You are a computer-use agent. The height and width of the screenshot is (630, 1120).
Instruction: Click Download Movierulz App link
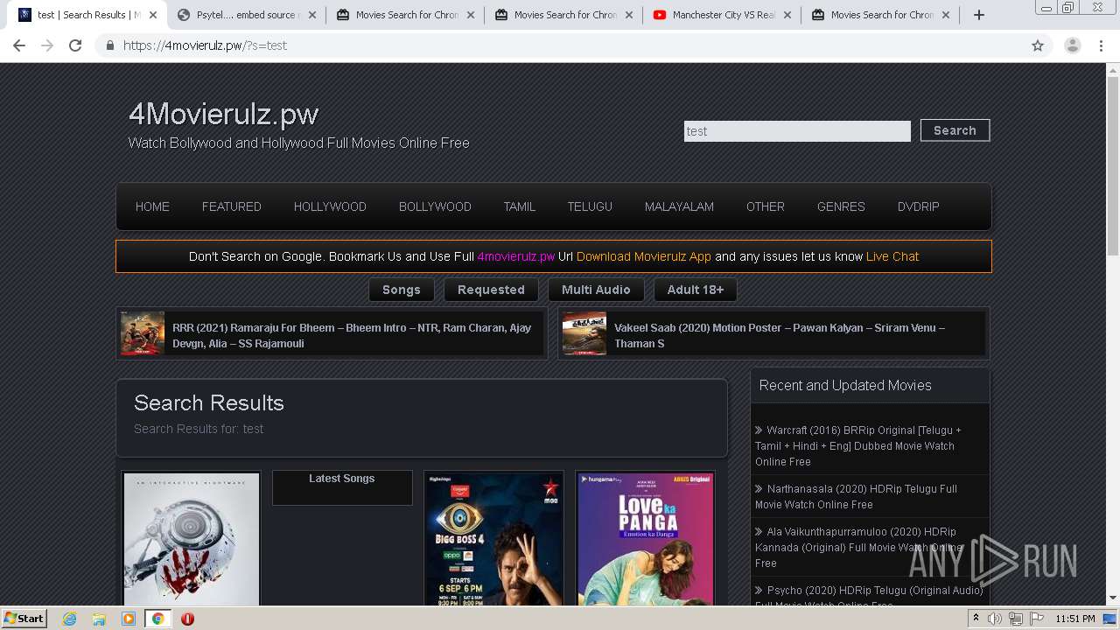(644, 256)
